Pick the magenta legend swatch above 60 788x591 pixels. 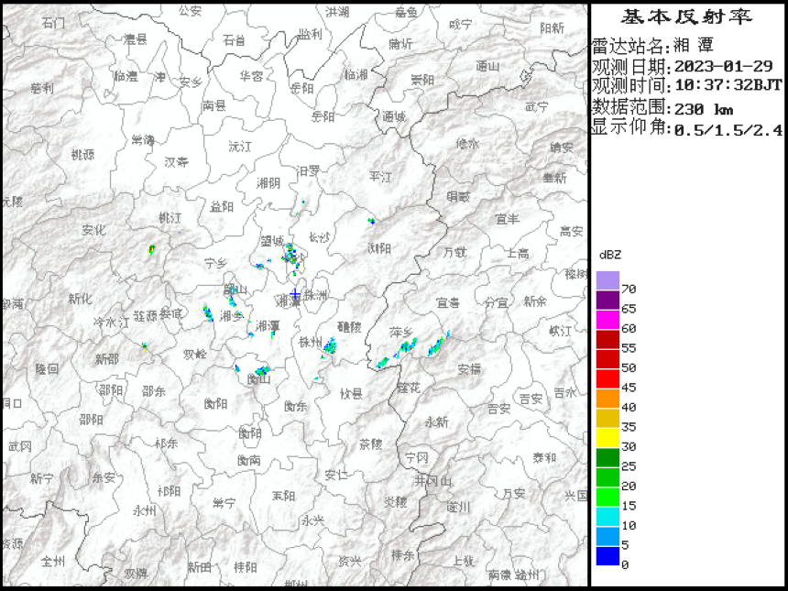(x=607, y=320)
